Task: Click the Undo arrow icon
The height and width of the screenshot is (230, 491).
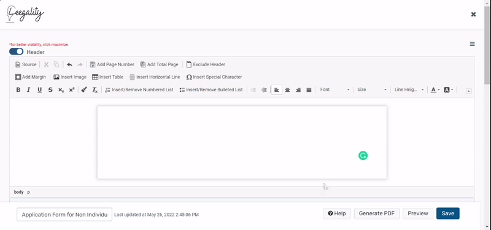Action: 69,64
